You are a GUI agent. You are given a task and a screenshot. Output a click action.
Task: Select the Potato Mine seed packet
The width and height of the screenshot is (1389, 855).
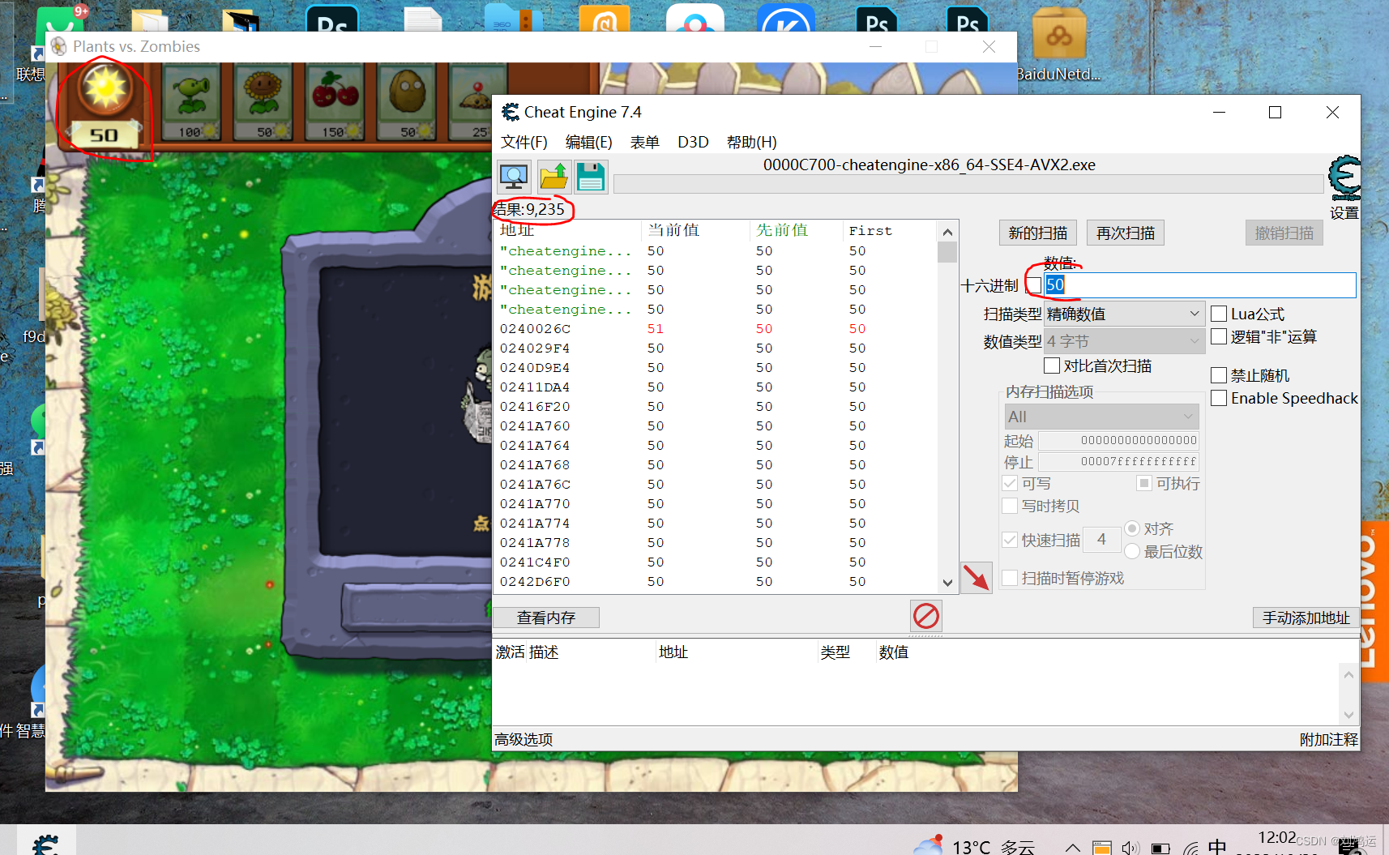470,101
